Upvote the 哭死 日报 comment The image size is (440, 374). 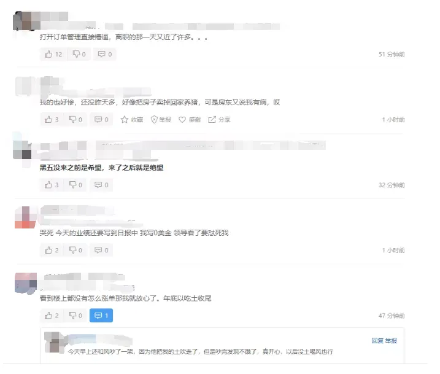point(52,250)
